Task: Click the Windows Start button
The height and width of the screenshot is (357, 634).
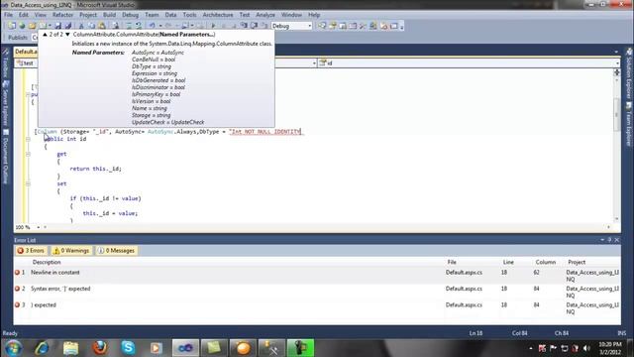Action: click(13, 348)
